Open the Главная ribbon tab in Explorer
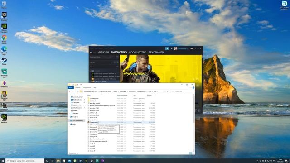 [x=78, y=87]
